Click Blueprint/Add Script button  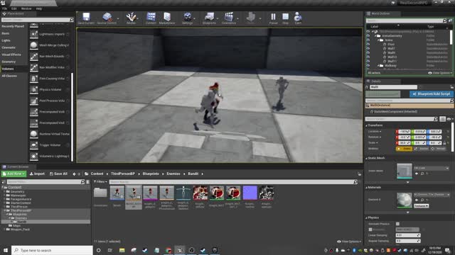tap(432, 94)
